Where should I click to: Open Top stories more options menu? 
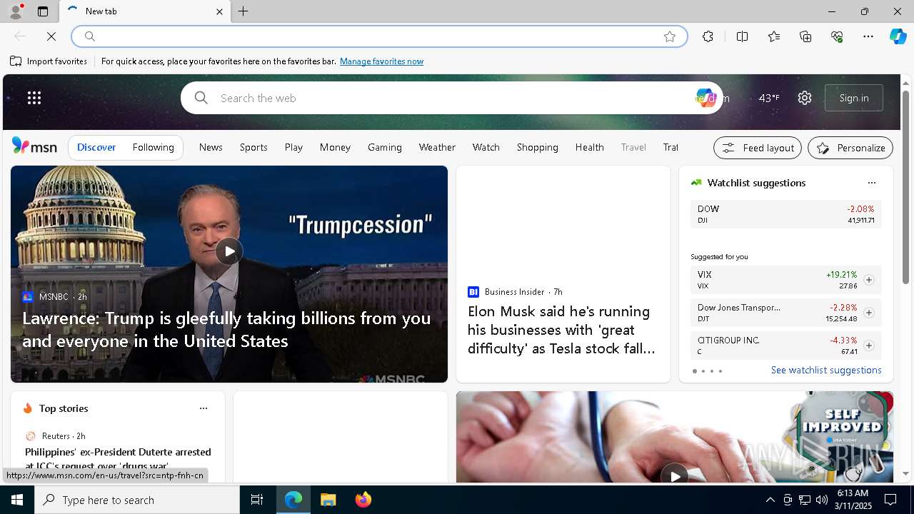(x=204, y=408)
